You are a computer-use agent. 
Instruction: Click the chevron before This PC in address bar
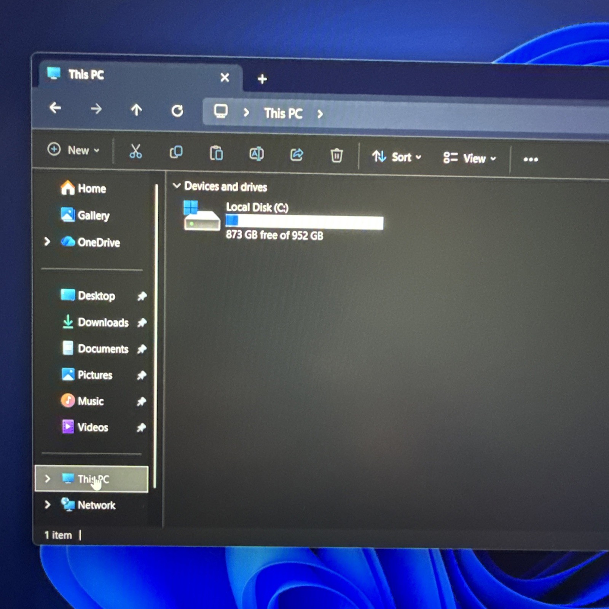tap(246, 112)
